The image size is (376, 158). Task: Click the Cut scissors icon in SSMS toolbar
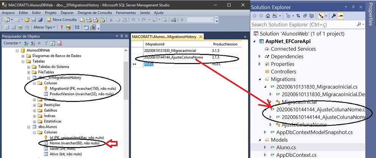111,20
